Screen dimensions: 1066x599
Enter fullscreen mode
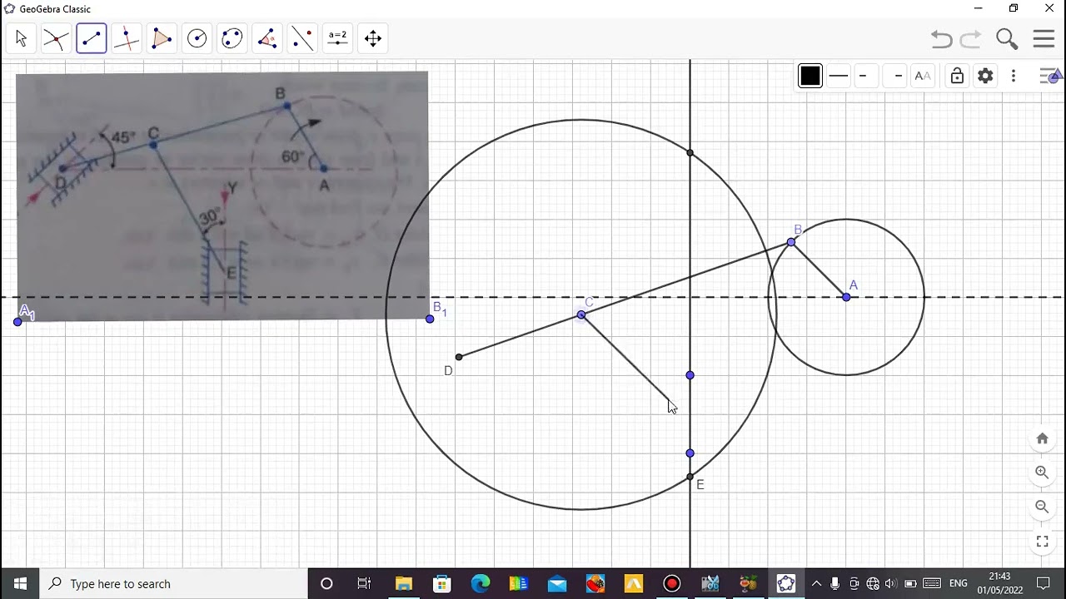point(1042,541)
